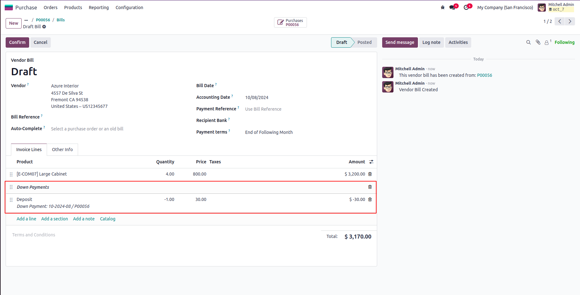This screenshot has width=580, height=295.
Task: Open the activities clock icon in navbar
Action: [x=466, y=8]
